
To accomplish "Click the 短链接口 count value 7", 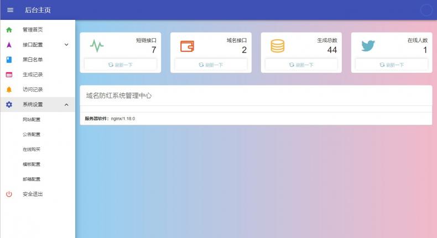I will coord(154,50).
